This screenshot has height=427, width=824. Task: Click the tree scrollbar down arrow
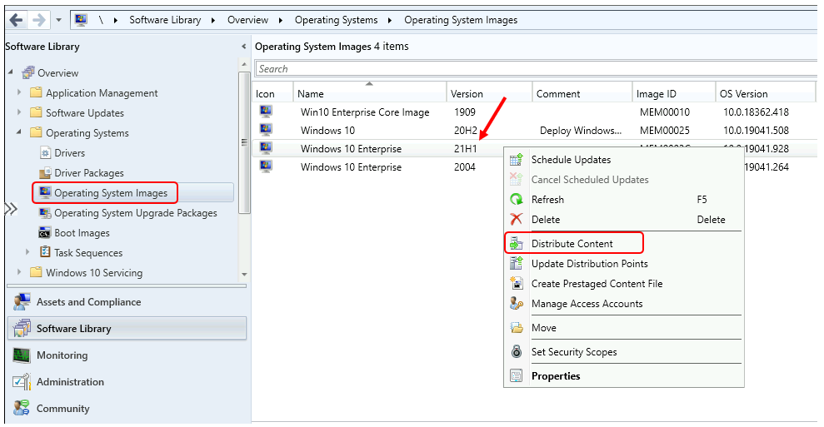(x=244, y=274)
